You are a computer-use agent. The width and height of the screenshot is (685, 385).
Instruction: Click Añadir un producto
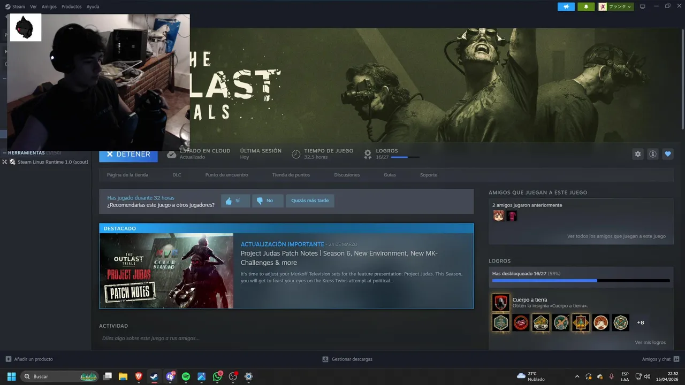(29, 359)
